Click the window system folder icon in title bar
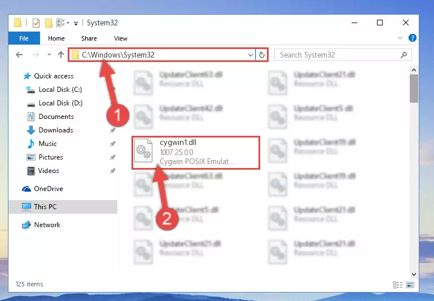Image resolution: width=434 pixels, height=301 pixels. pyautogui.click(x=17, y=23)
